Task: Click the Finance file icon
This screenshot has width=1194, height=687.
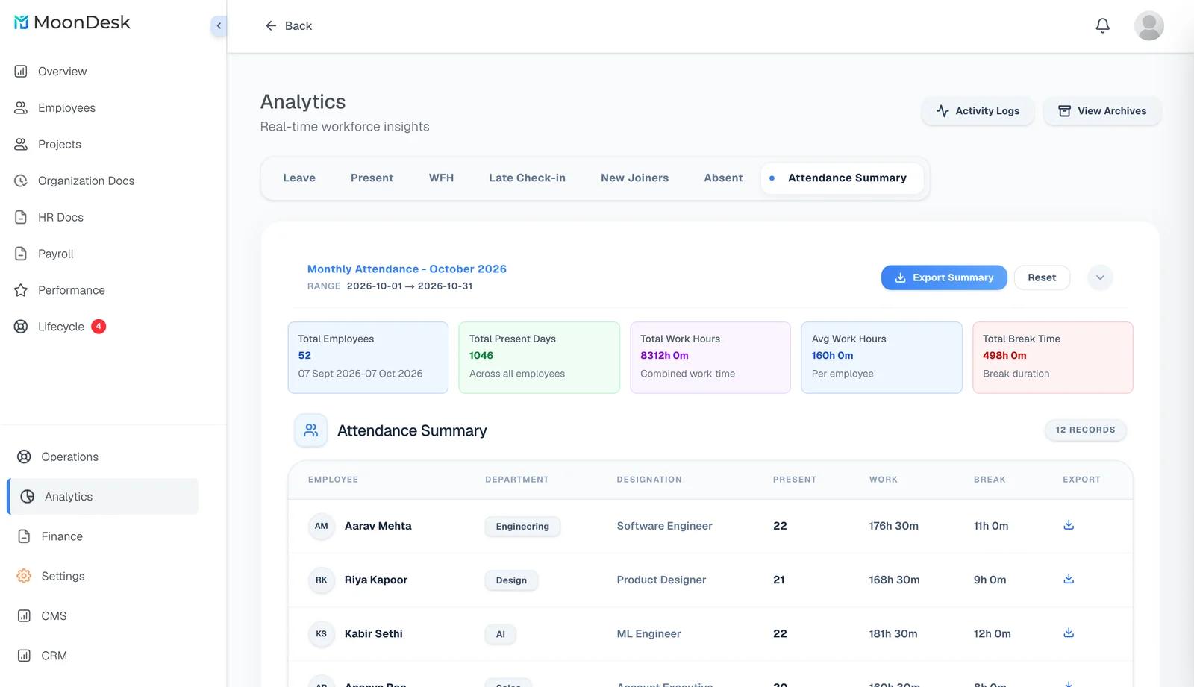Action: click(x=24, y=536)
